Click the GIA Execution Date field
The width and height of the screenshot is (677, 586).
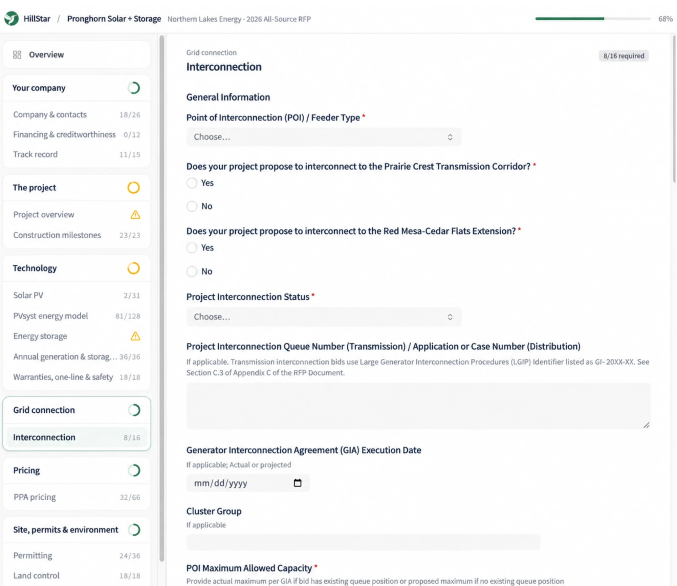coord(248,483)
